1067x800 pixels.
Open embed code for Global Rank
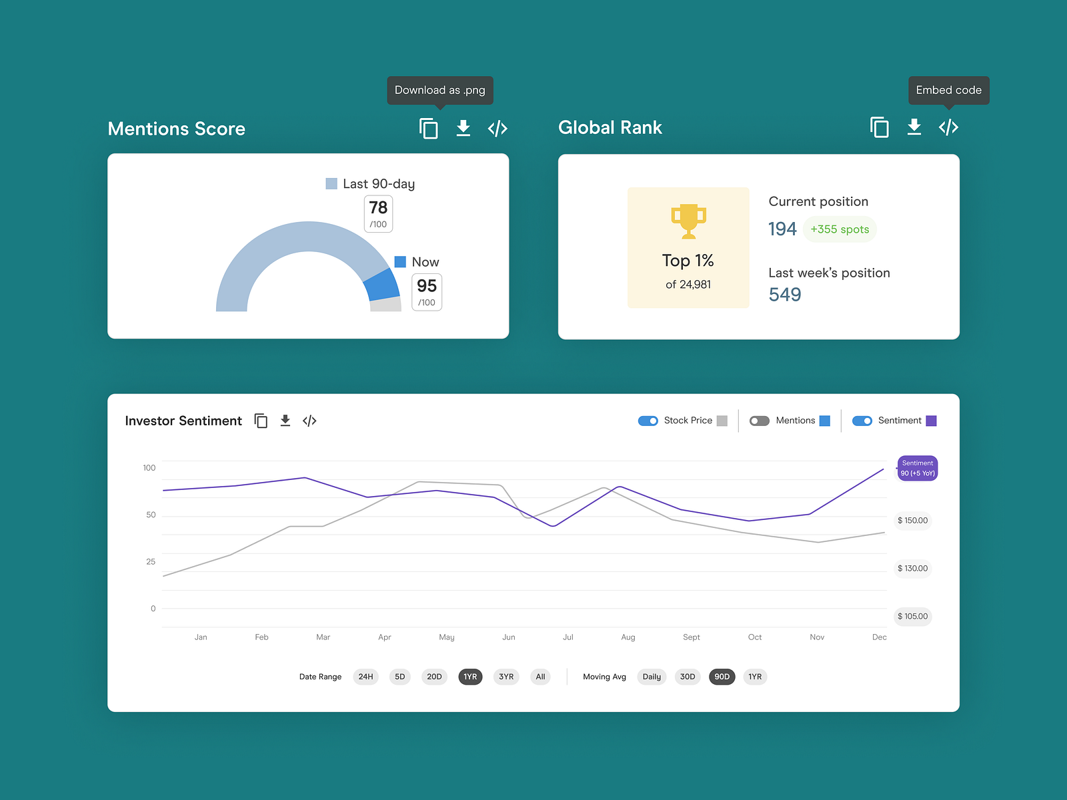[949, 127]
